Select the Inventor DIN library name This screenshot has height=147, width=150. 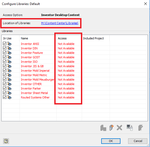[x=29, y=48]
